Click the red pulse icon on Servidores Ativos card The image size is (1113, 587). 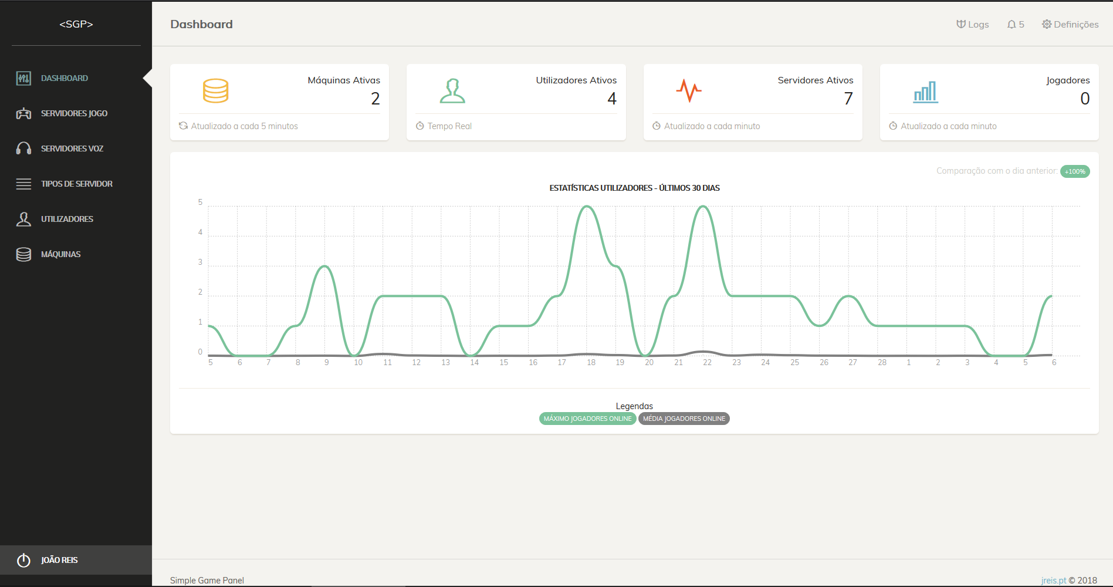689,90
